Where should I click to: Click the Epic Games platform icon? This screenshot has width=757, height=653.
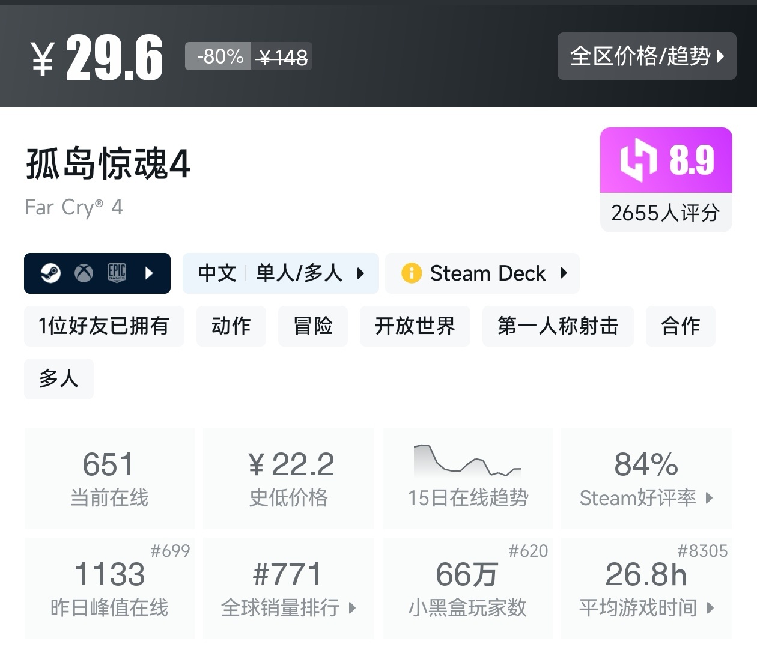(x=117, y=273)
